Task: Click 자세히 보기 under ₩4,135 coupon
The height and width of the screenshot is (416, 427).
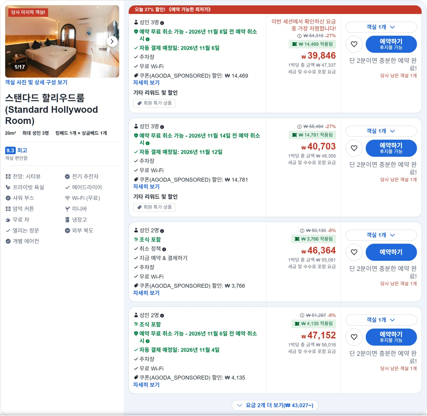Action: click(x=146, y=385)
